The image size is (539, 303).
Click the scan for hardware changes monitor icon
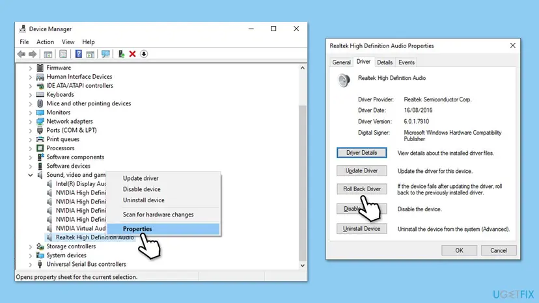coord(105,54)
